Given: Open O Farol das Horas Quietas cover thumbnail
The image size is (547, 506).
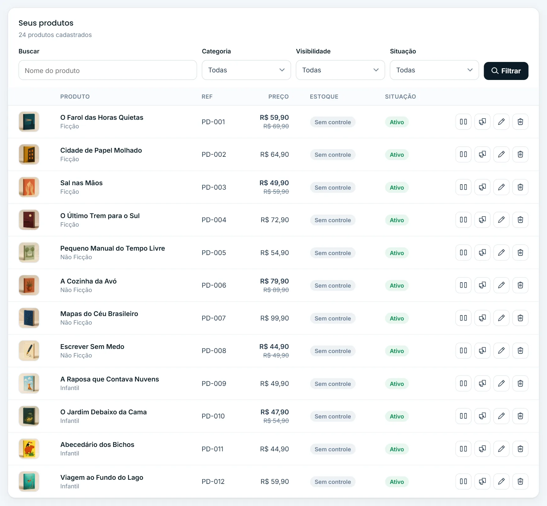Looking at the screenshot, I should point(29,122).
